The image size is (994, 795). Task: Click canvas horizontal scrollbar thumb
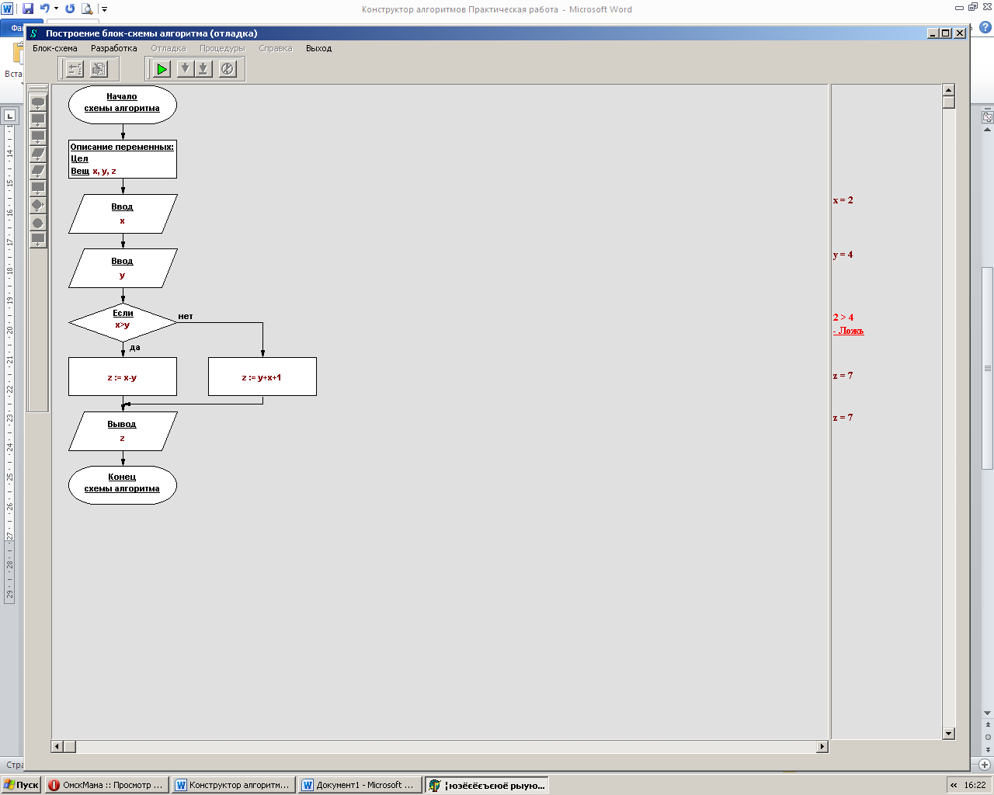click(70, 747)
